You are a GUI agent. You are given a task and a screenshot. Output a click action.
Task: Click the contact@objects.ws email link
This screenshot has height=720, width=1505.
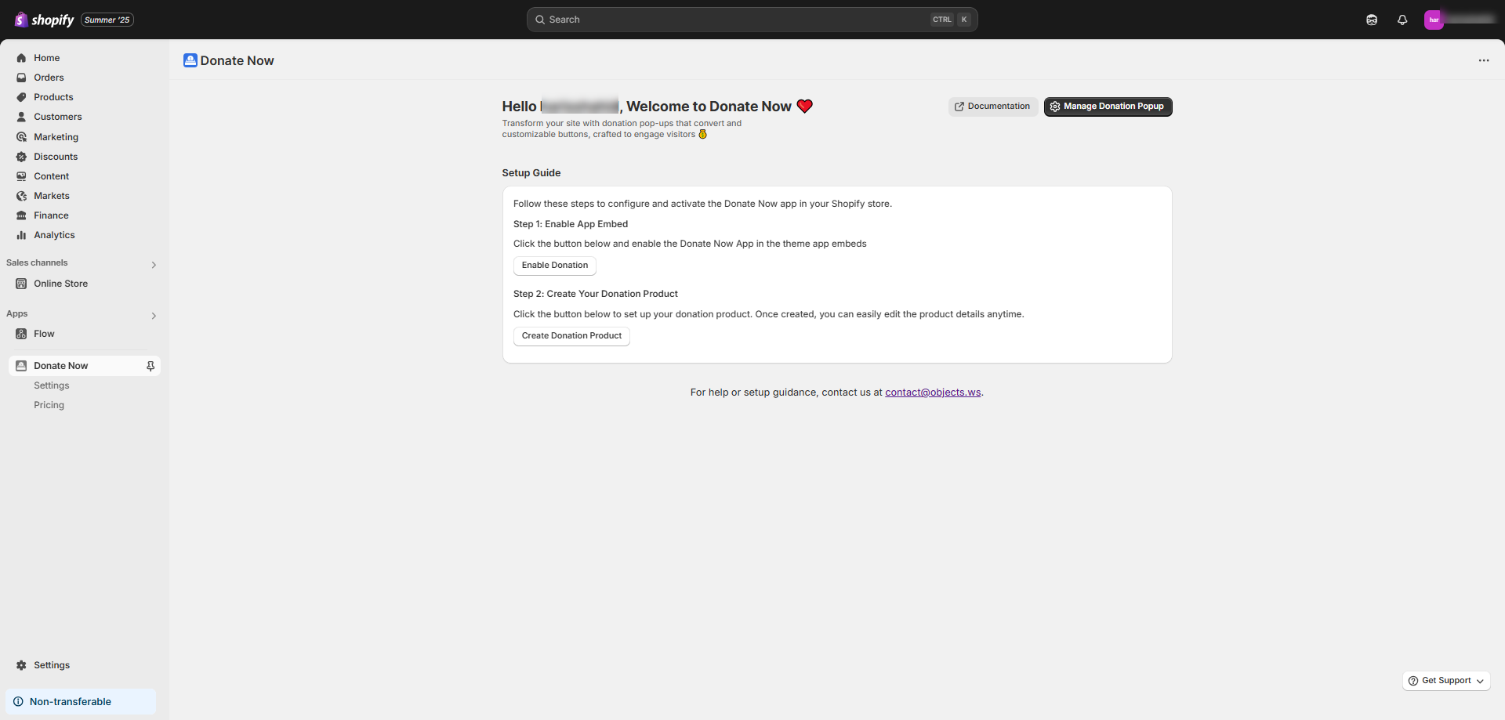coord(933,393)
